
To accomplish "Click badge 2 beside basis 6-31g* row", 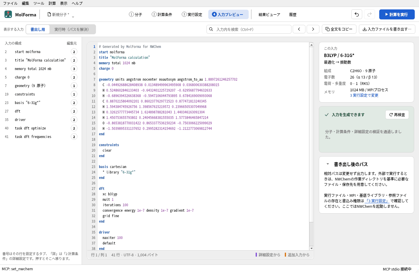I will pyautogui.click(x=74, y=103).
